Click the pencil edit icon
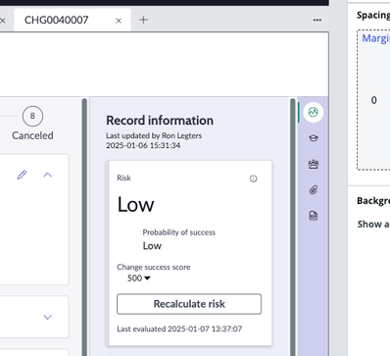390x356 pixels. 22,175
